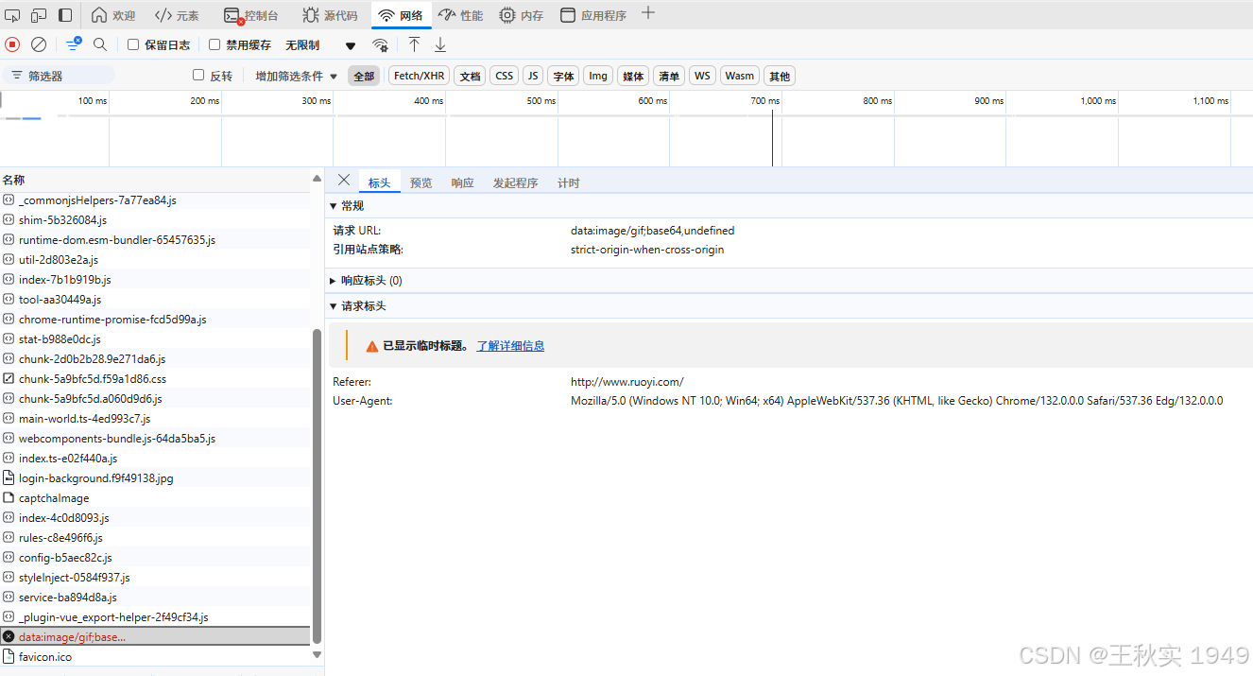
Task: Filter by CSS requests
Action: tap(505, 76)
